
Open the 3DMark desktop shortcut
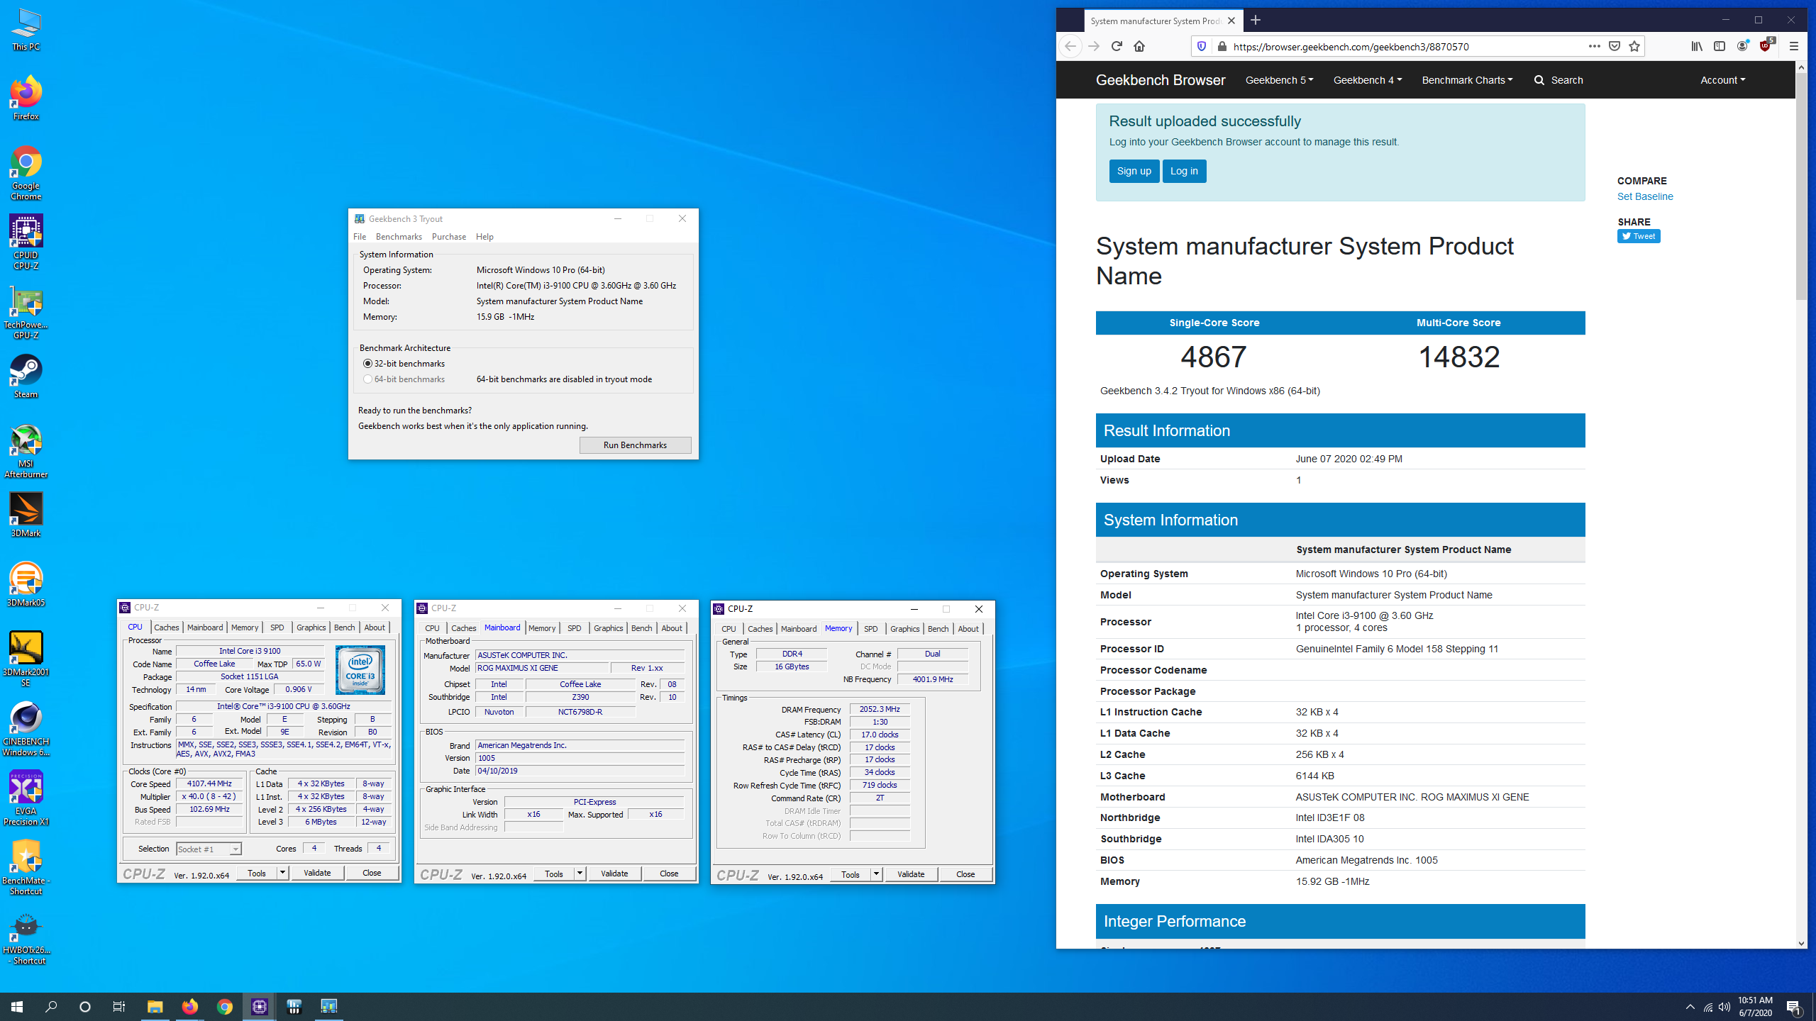click(26, 515)
